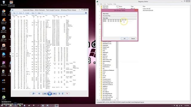
Task: Open Burn dropdown in Photo Viewer
Action: click(x=34, y=13)
